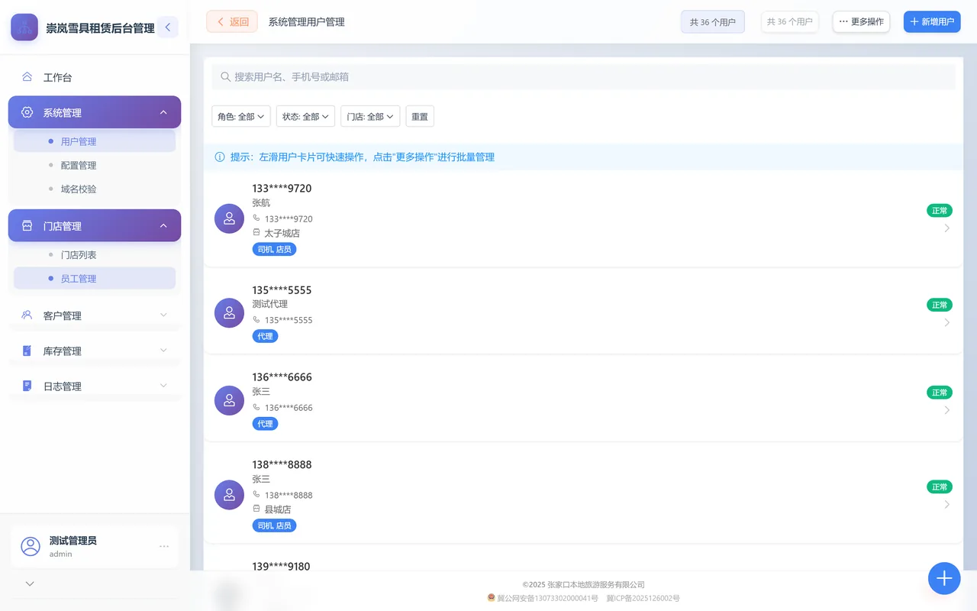This screenshot has width=977, height=611.
Task: Click the floating blue plus button
Action: point(944,578)
